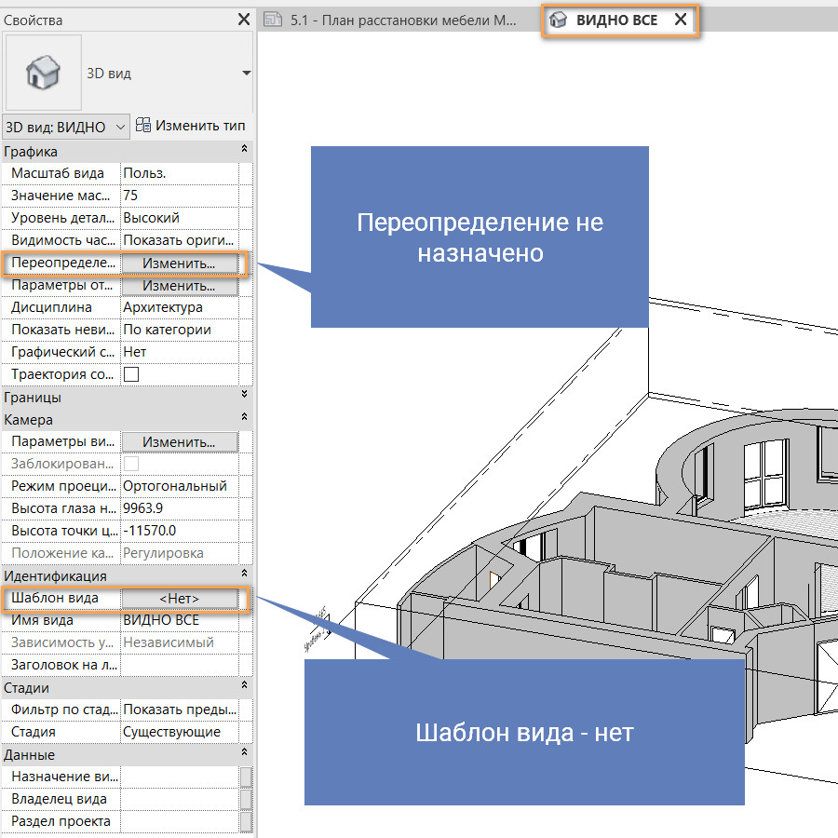Image resolution: width=838 pixels, height=838 pixels.
Task: Close the ВИДНО ВСЕ tab
Action: pos(681,20)
